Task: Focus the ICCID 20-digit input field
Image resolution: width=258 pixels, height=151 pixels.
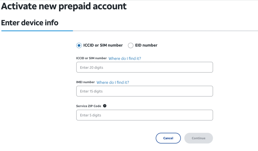Action: click(x=144, y=67)
